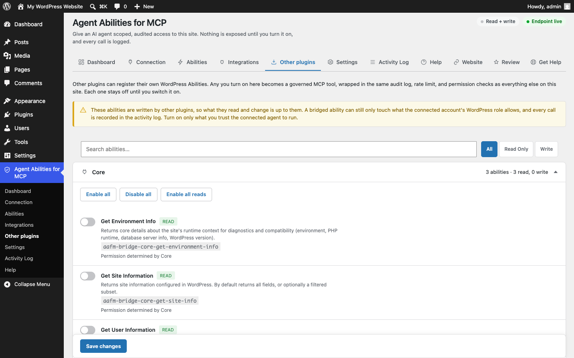Image resolution: width=574 pixels, height=358 pixels.
Task: Open the Activity Log tab
Action: point(389,62)
